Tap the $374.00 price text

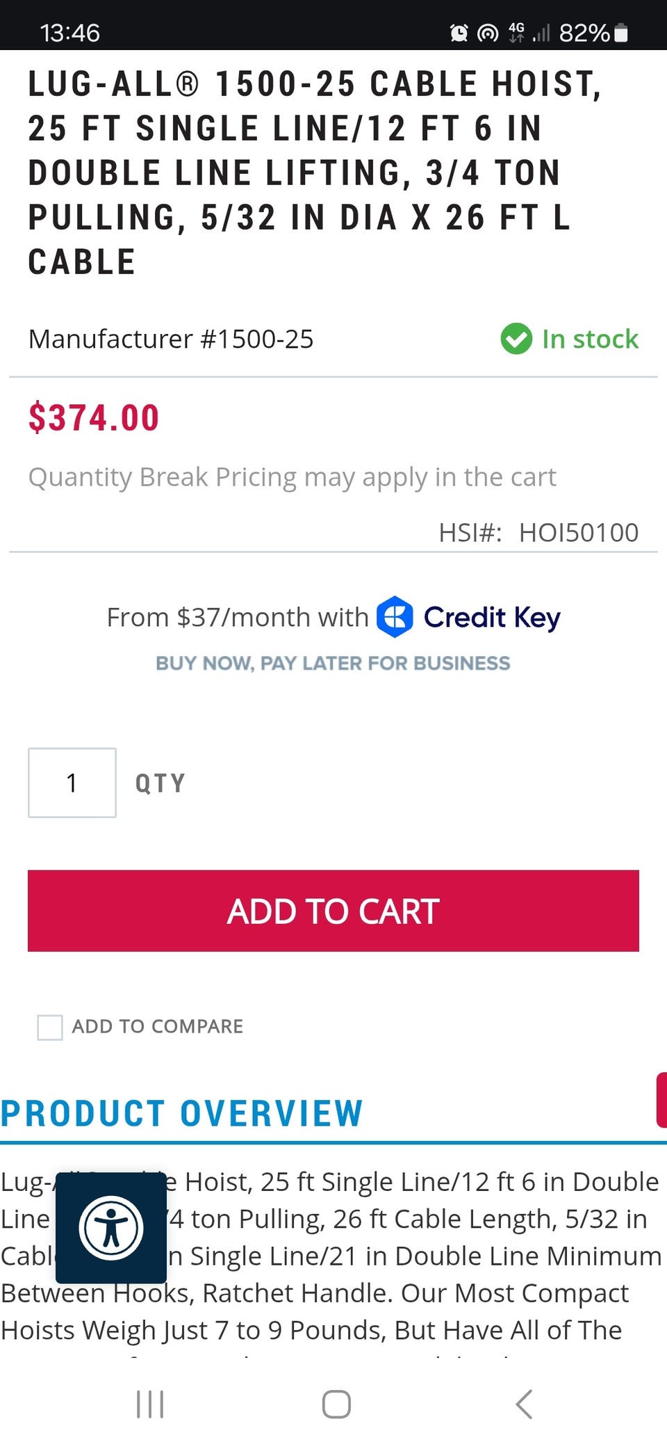[94, 418]
